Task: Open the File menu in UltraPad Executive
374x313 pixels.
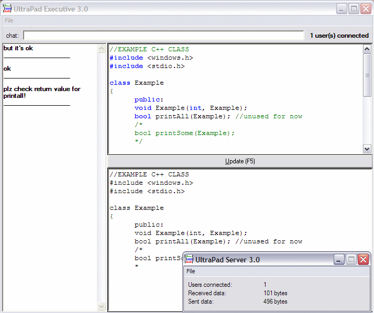Action: click(x=9, y=20)
